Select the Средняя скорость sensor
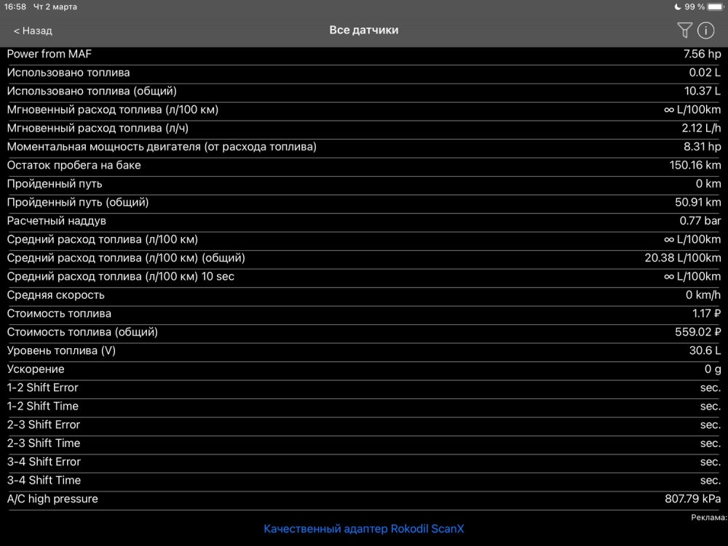The image size is (728, 546). coord(364,294)
